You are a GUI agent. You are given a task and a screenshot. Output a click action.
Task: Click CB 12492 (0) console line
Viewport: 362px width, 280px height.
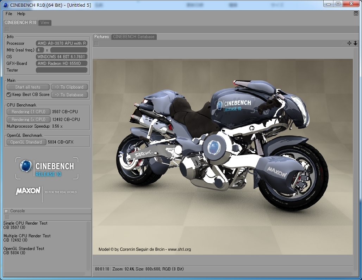[15, 240]
